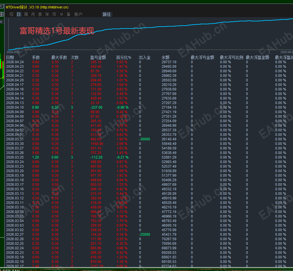Click the balance 26140.49 cell

click(169, 139)
